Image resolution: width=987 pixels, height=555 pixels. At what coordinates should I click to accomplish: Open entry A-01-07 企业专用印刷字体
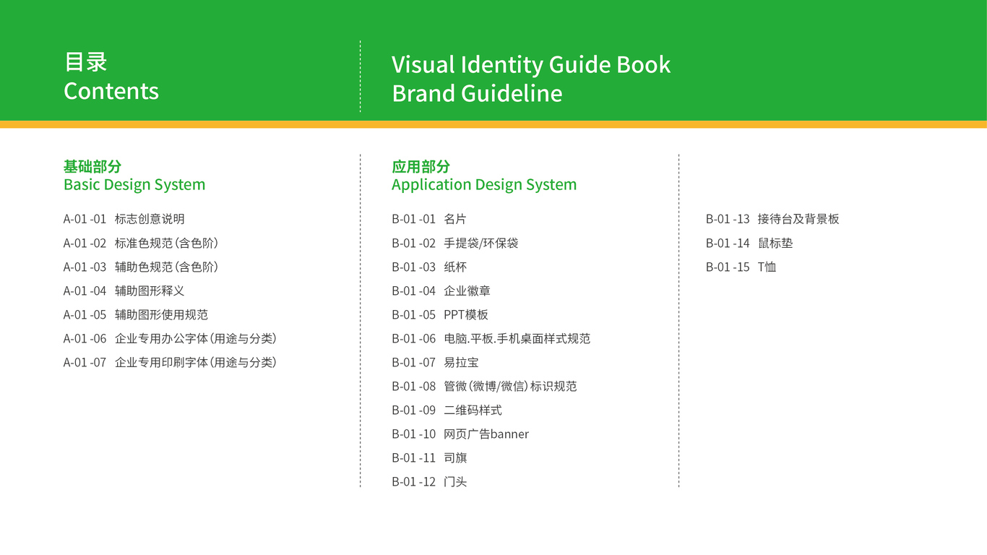click(171, 362)
